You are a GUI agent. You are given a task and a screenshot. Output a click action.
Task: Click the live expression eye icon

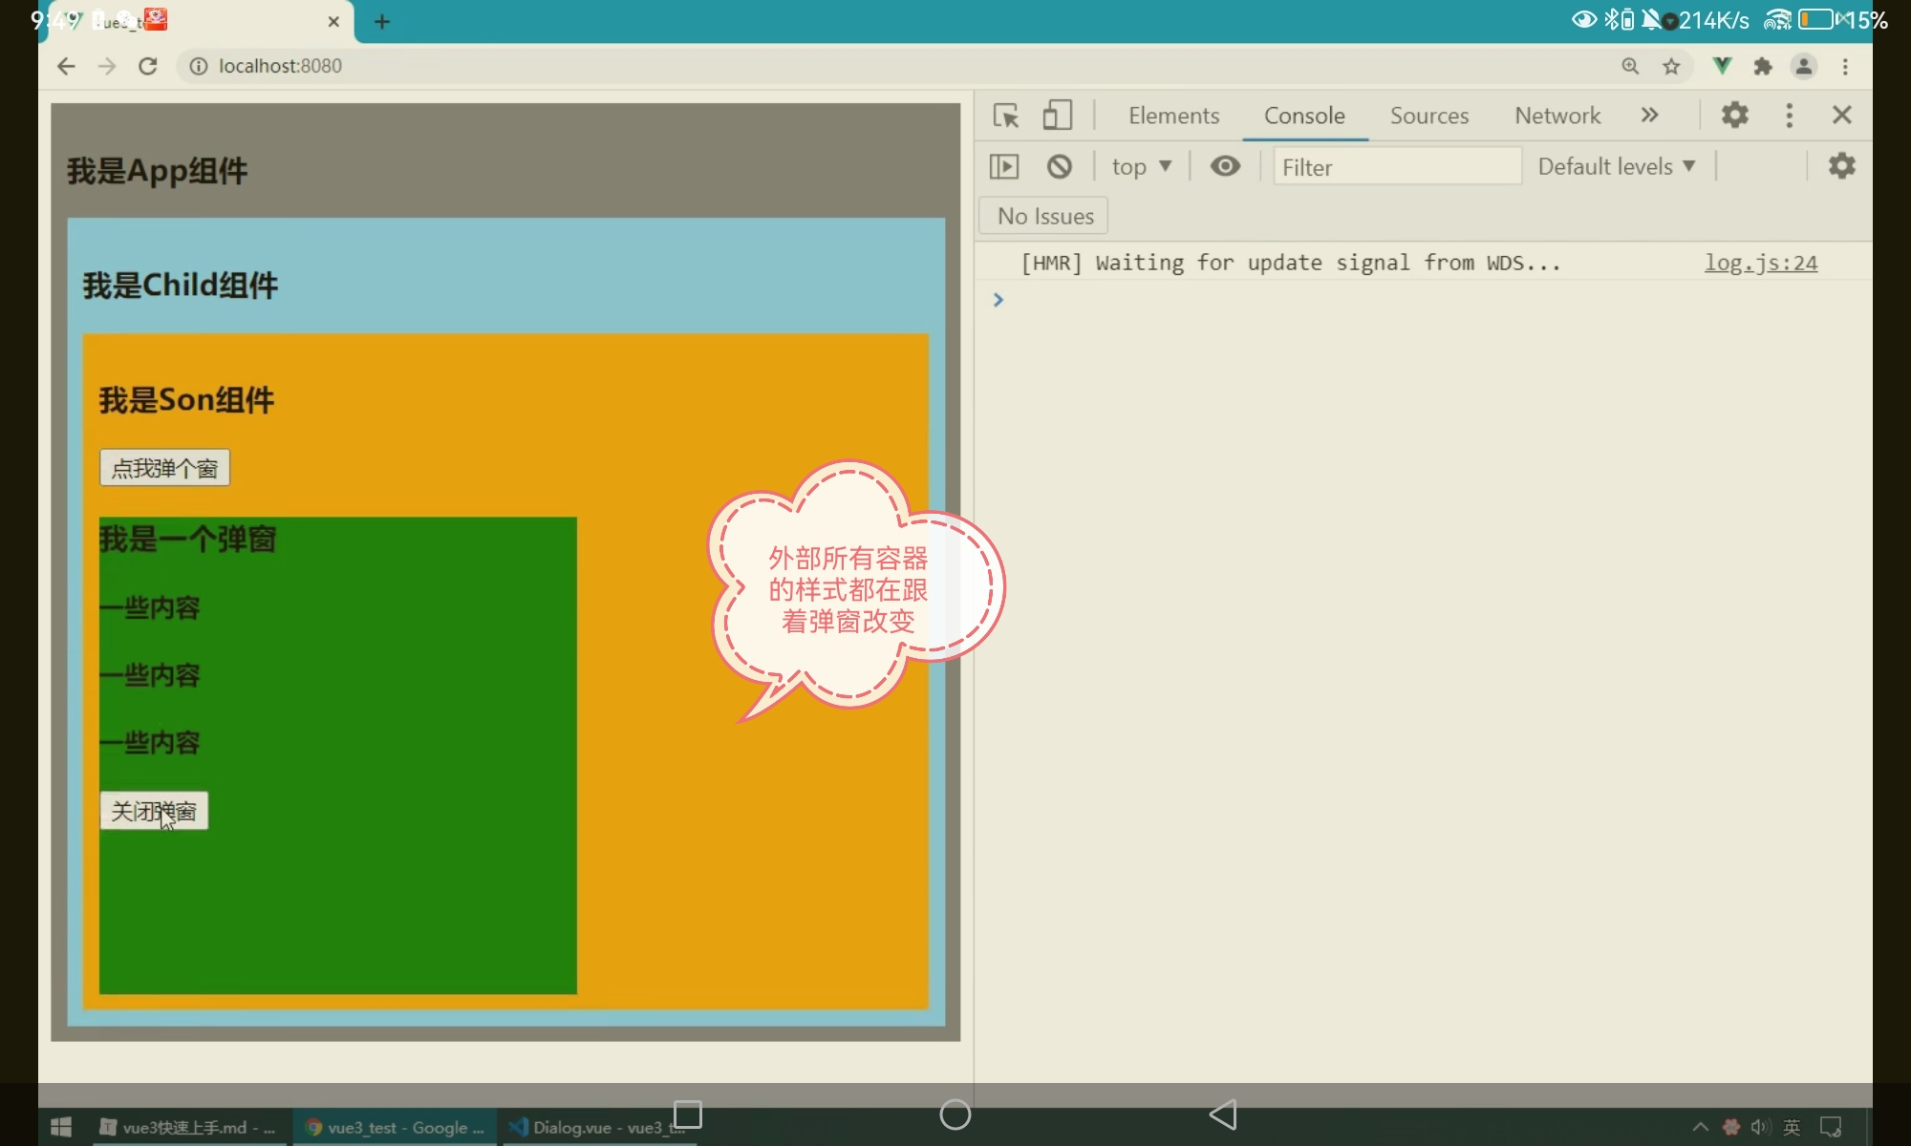(x=1225, y=167)
